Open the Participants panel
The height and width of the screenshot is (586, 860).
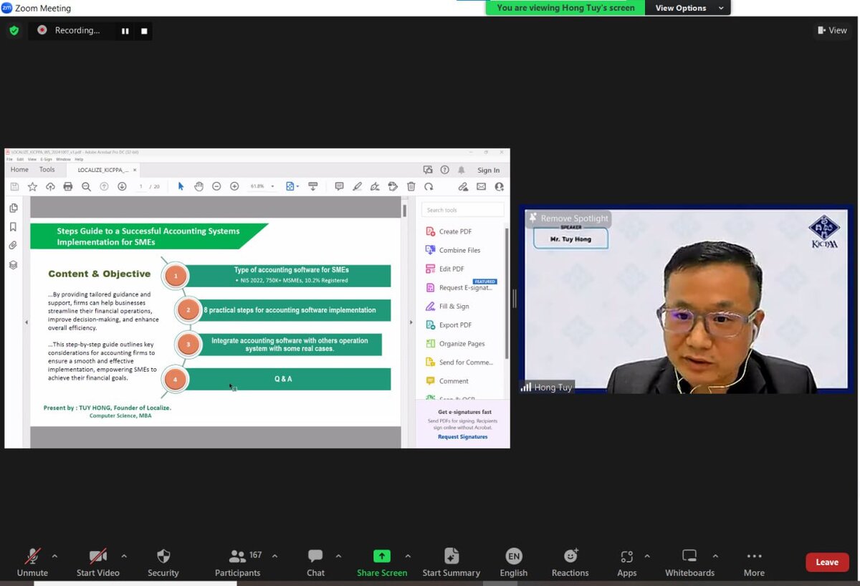238,563
